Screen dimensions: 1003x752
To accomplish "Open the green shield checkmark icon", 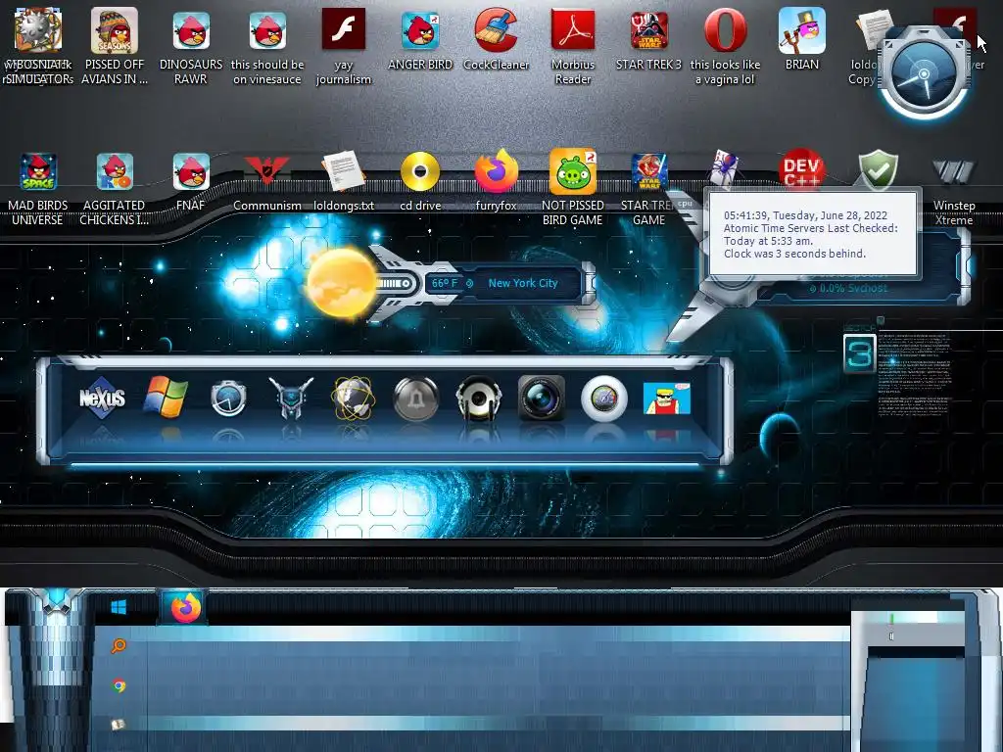I will click(x=878, y=168).
